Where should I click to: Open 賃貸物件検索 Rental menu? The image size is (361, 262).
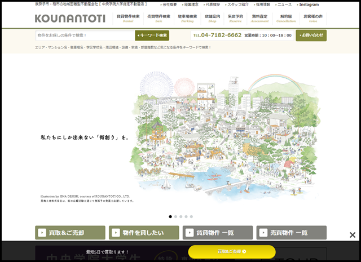tap(128, 19)
